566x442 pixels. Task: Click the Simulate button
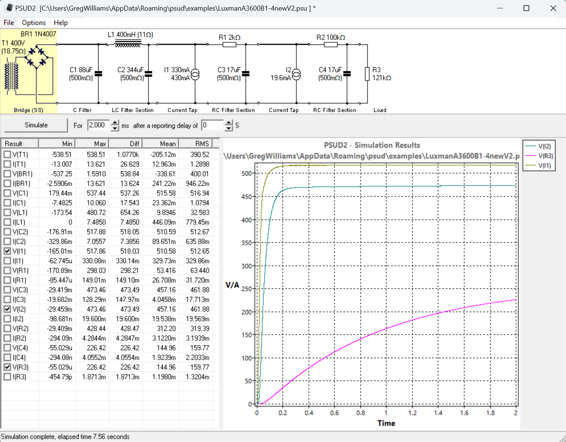36,125
